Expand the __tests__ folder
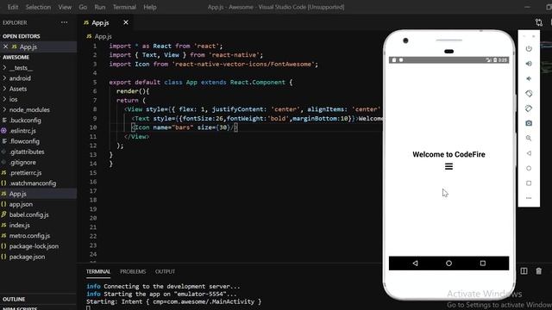The width and height of the screenshot is (552, 310). point(21,68)
